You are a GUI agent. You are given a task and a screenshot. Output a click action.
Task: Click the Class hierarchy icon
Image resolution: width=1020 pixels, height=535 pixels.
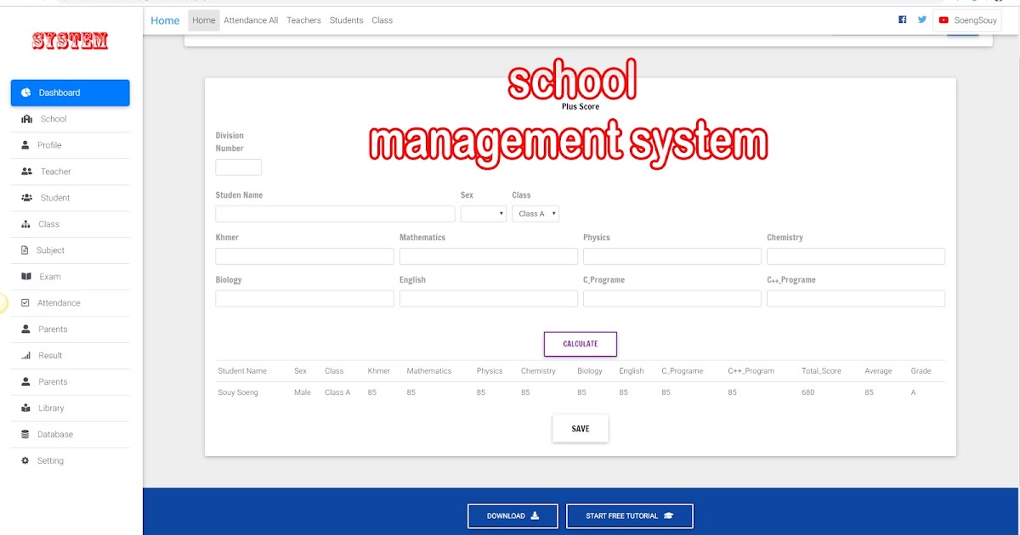[25, 224]
